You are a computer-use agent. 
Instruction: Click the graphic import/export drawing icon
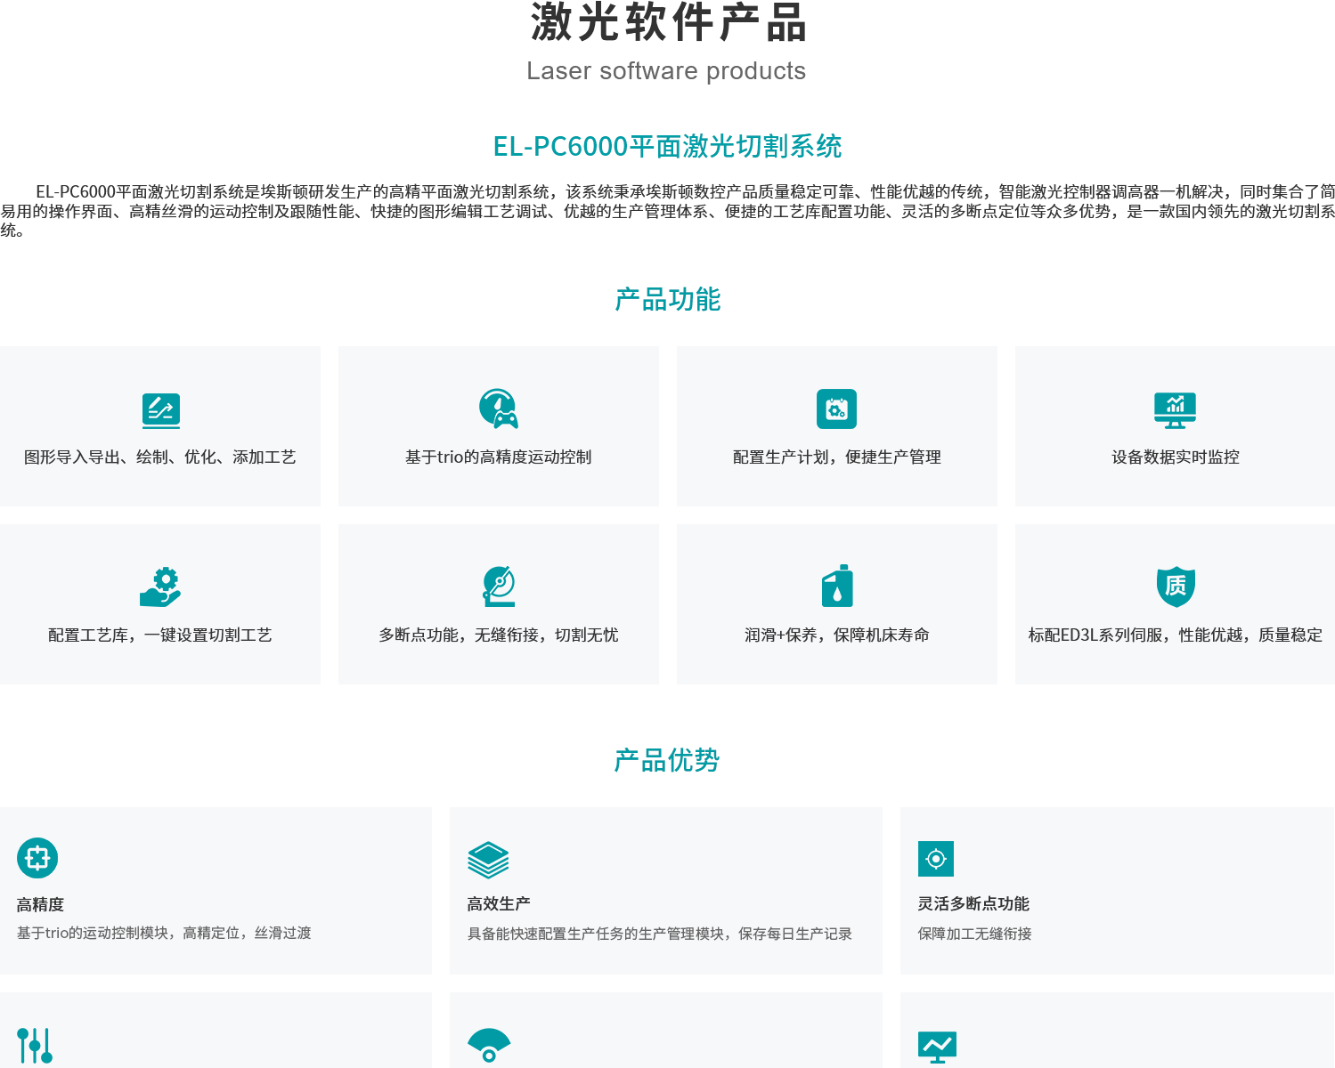click(160, 410)
